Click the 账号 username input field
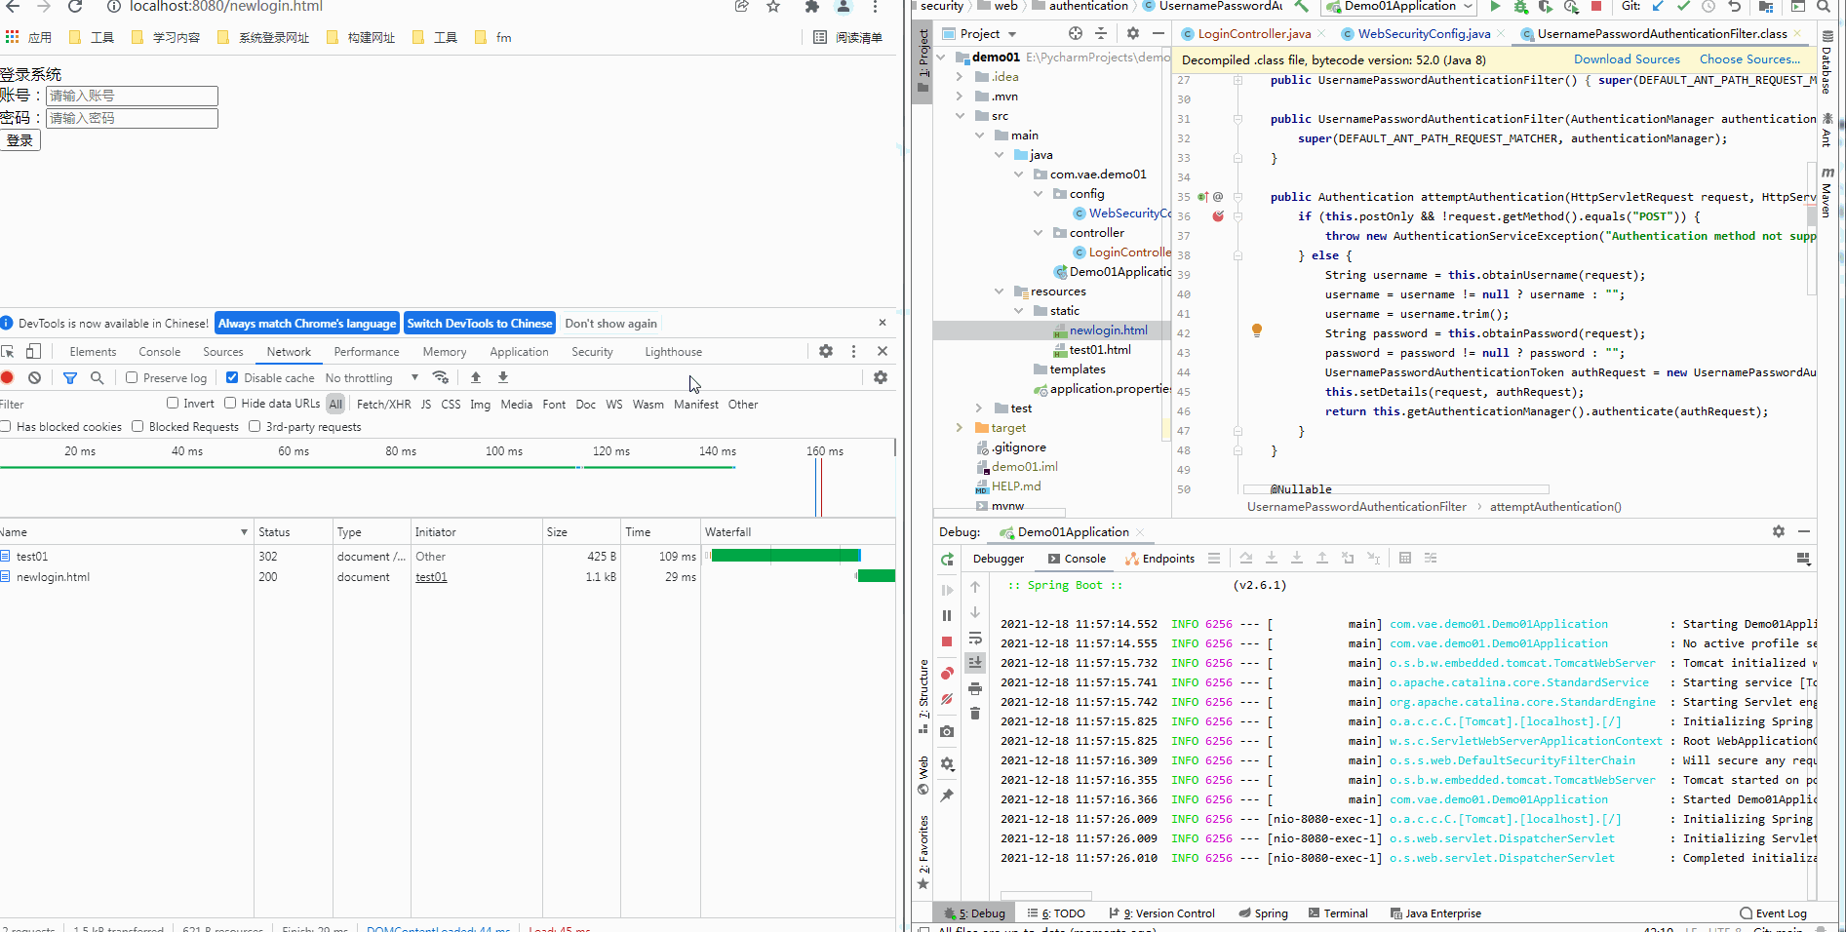This screenshot has width=1846, height=932. [131, 96]
